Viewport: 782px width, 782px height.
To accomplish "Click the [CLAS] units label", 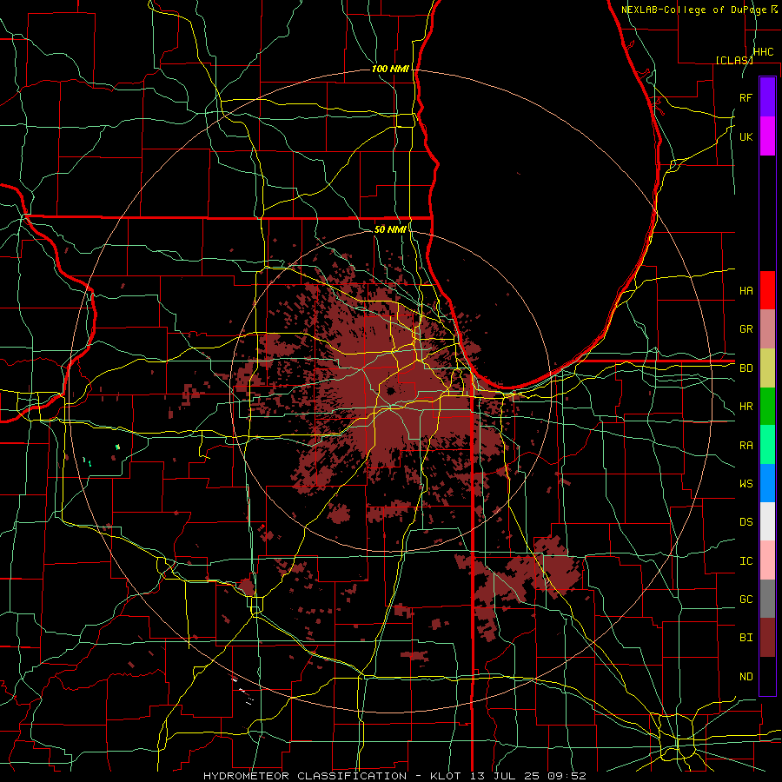I will [x=734, y=60].
